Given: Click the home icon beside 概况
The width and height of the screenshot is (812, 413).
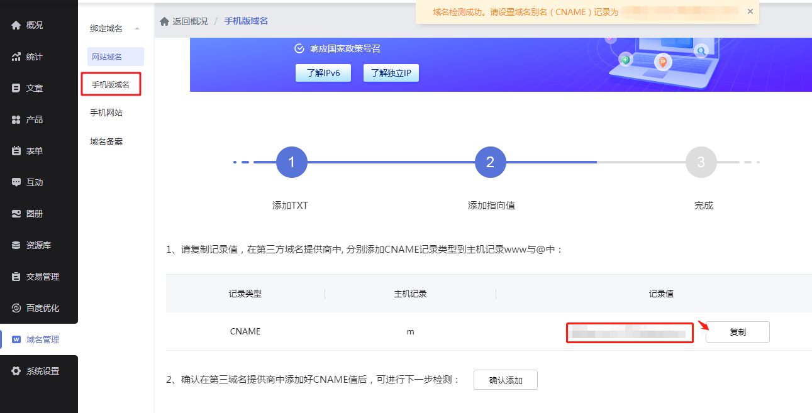Looking at the screenshot, I should [16, 25].
